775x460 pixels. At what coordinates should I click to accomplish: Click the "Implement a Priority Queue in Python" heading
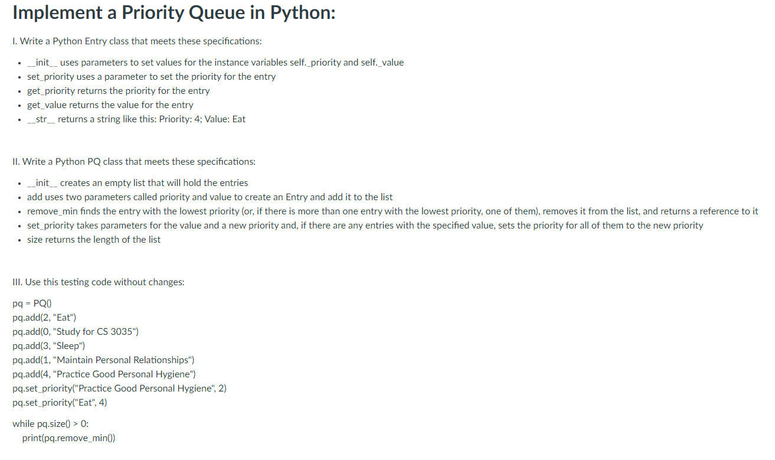(x=174, y=14)
